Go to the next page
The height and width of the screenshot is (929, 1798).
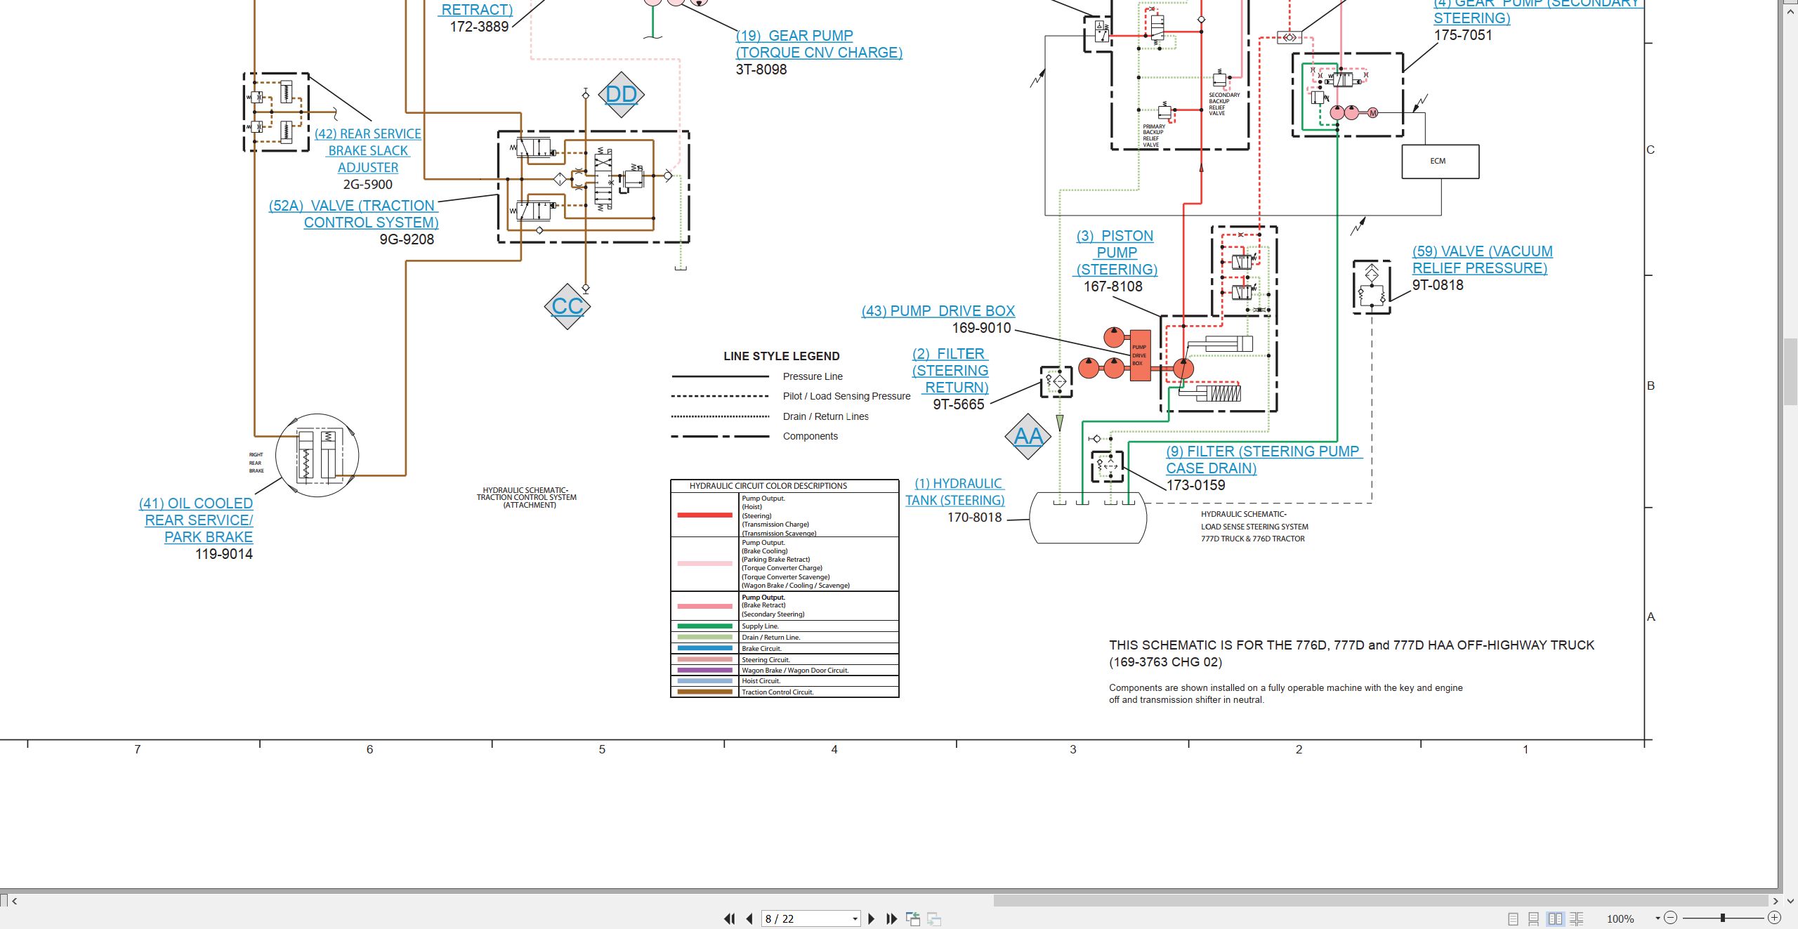[x=872, y=918]
